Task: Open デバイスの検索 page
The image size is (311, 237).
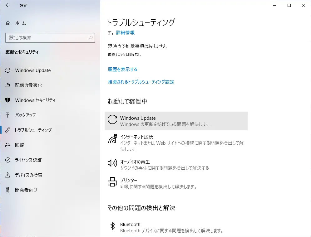Action: pyautogui.click(x=29, y=175)
